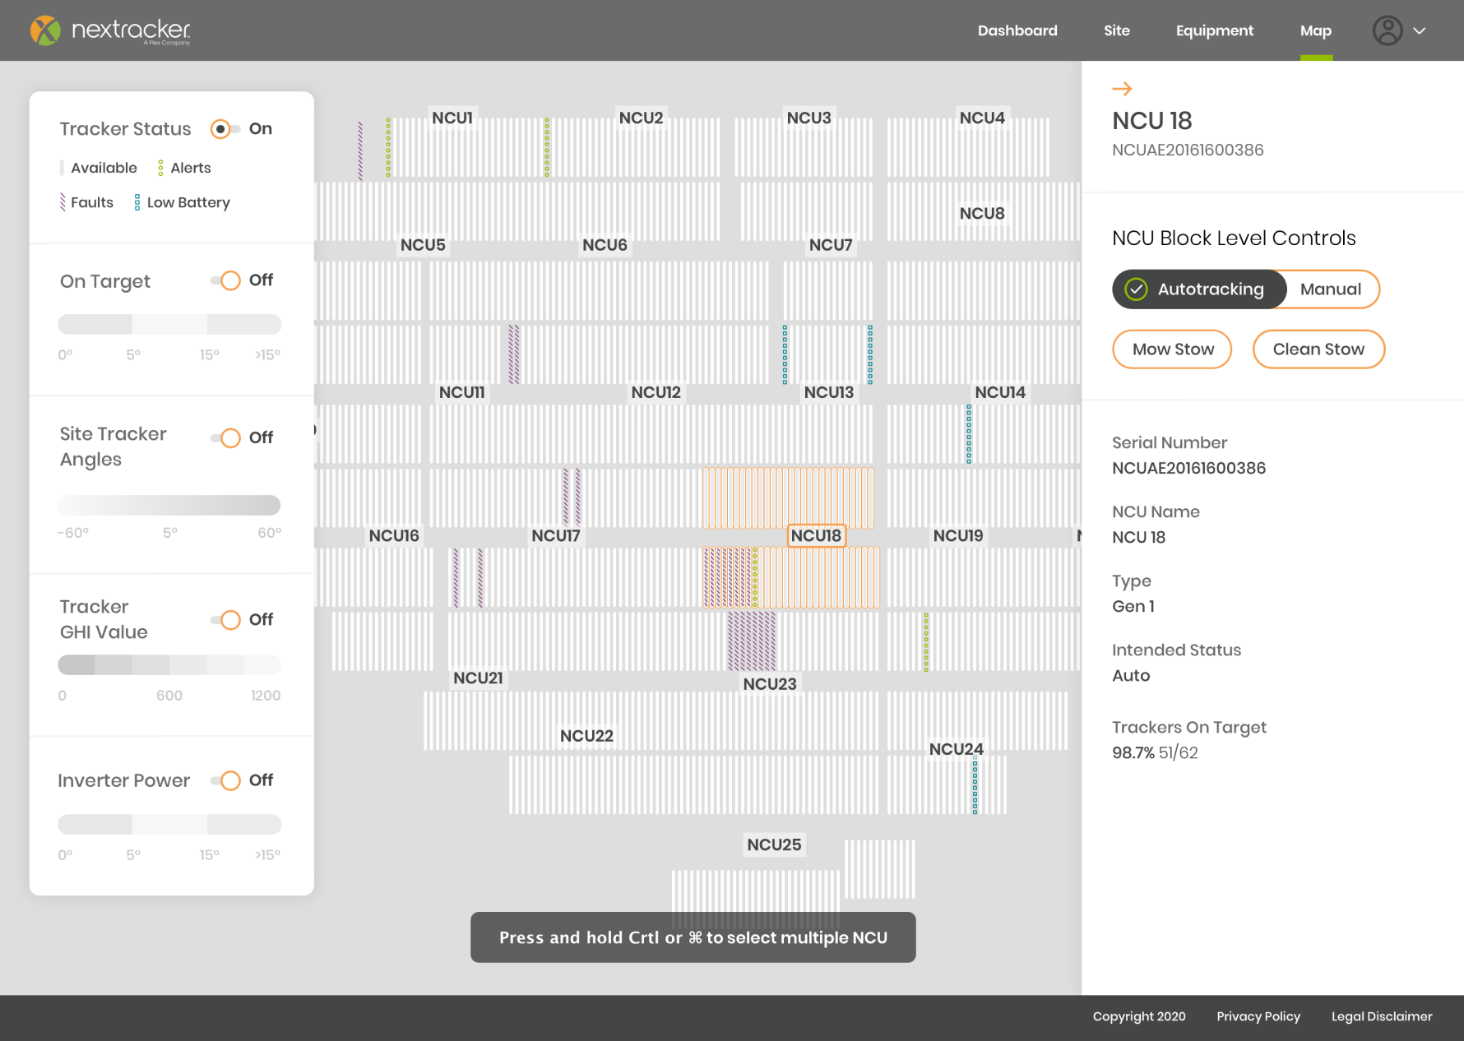The width and height of the screenshot is (1464, 1041).
Task: Expand the account dropdown chevron
Action: tap(1420, 30)
